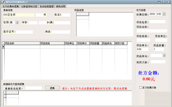Minimize the 诊所收费系统 window
The width and height of the screenshot is (172, 107).
[x=159, y=2]
